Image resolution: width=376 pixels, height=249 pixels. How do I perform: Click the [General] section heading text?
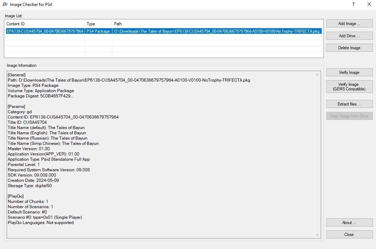click(17, 75)
